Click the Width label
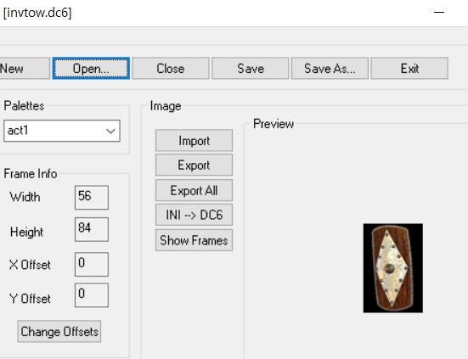The image size is (468, 359). 25,197
